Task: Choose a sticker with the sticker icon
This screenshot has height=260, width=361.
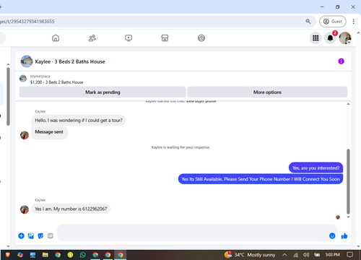Action: pyautogui.click(x=40, y=235)
